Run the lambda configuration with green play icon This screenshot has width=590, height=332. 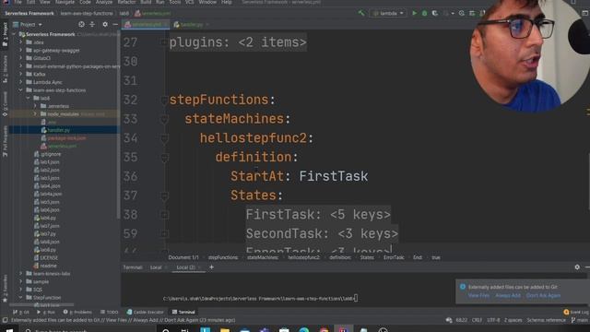tap(414, 13)
